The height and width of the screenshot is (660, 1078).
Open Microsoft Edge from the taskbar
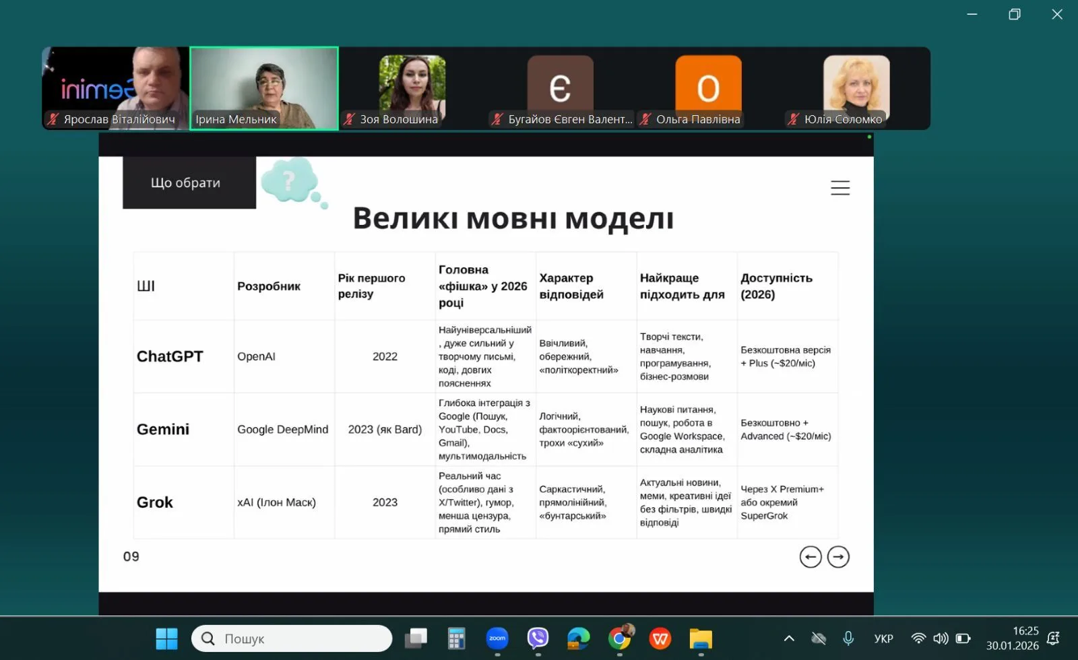[x=578, y=638]
